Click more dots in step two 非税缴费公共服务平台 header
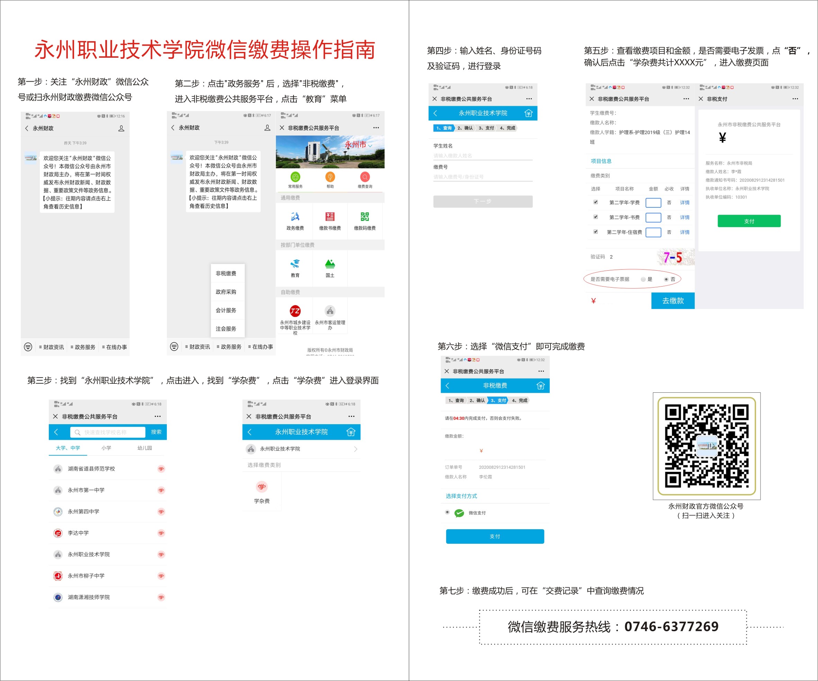 (x=376, y=128)
